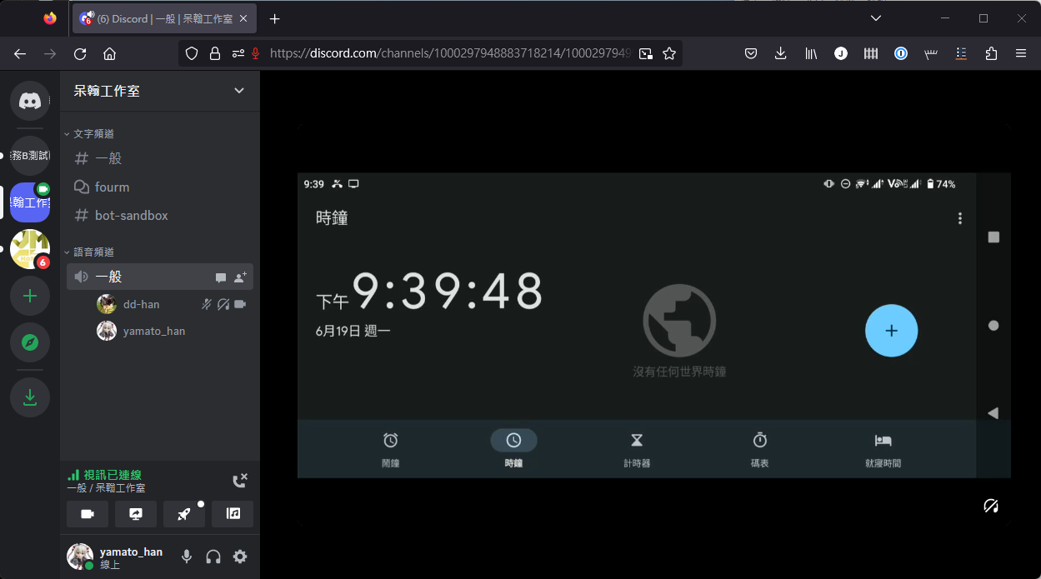Click the Discord URL address bar
Viewport: 1041px width, 579px height.
(450, 53)
